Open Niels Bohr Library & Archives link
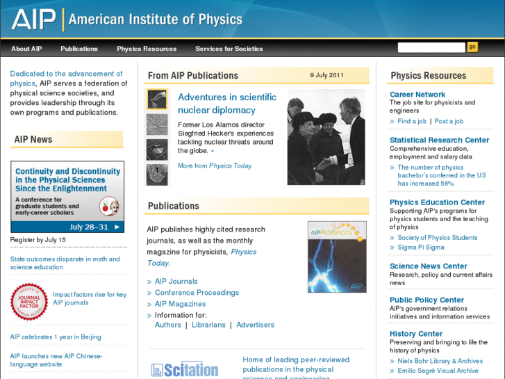This screenshot has height=379, width=505. tap(440, 361)
